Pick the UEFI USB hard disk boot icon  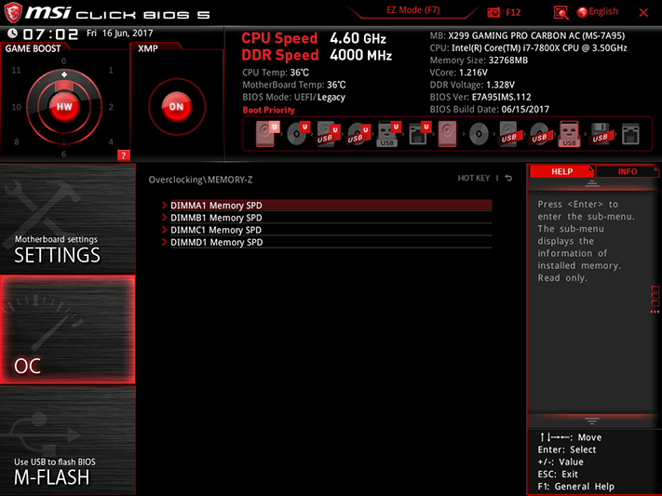328,134
